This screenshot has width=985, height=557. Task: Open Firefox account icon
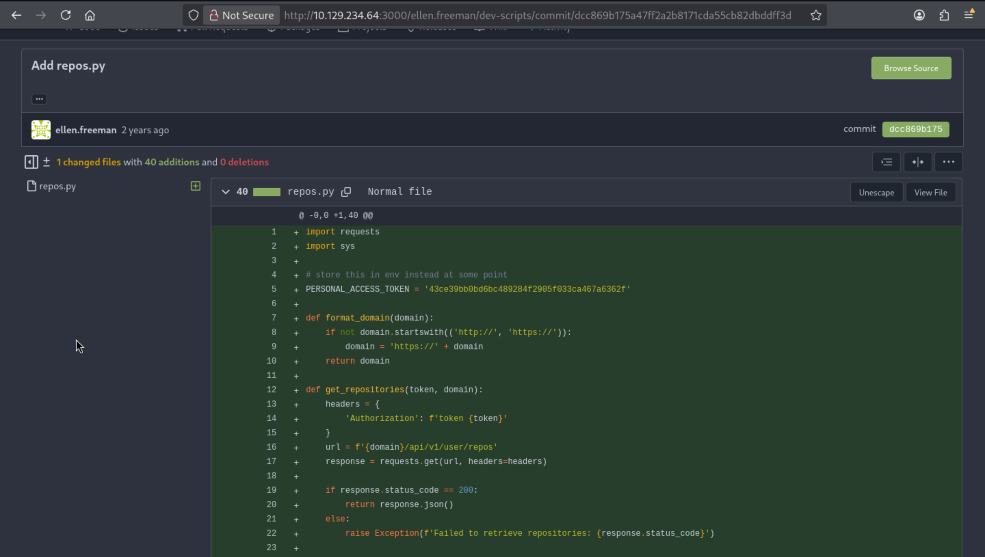coord(919,15)
